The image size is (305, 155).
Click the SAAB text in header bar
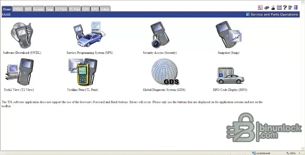(6, 15)
